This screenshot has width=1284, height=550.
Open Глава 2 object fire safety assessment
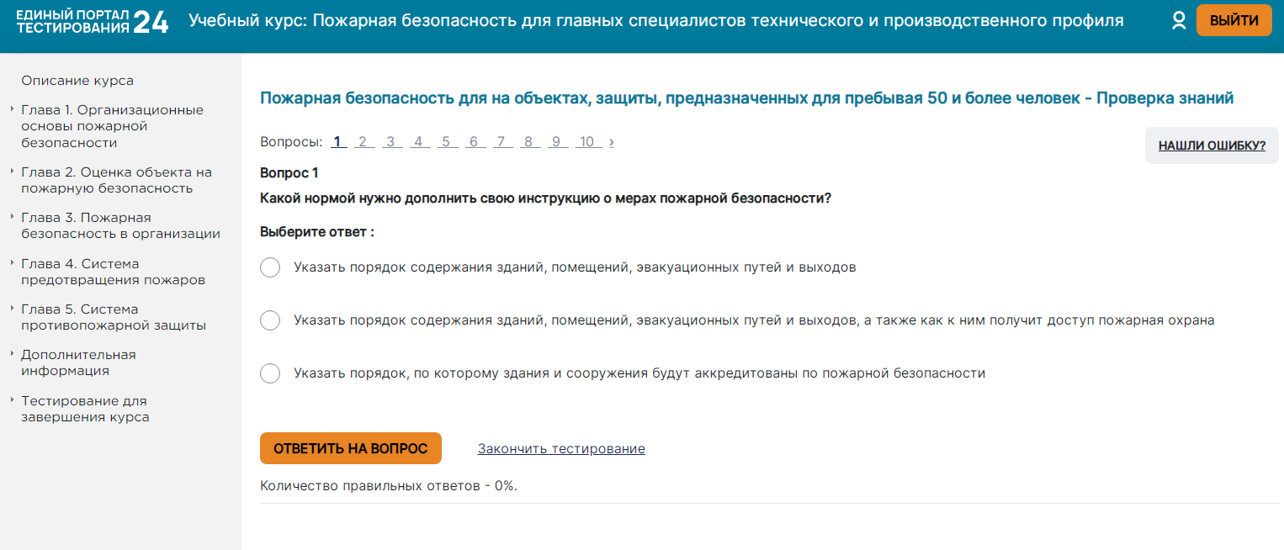(x=116, y=180)
